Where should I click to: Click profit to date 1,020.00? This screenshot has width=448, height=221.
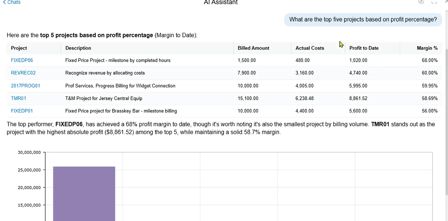click(x=358, y=60)
